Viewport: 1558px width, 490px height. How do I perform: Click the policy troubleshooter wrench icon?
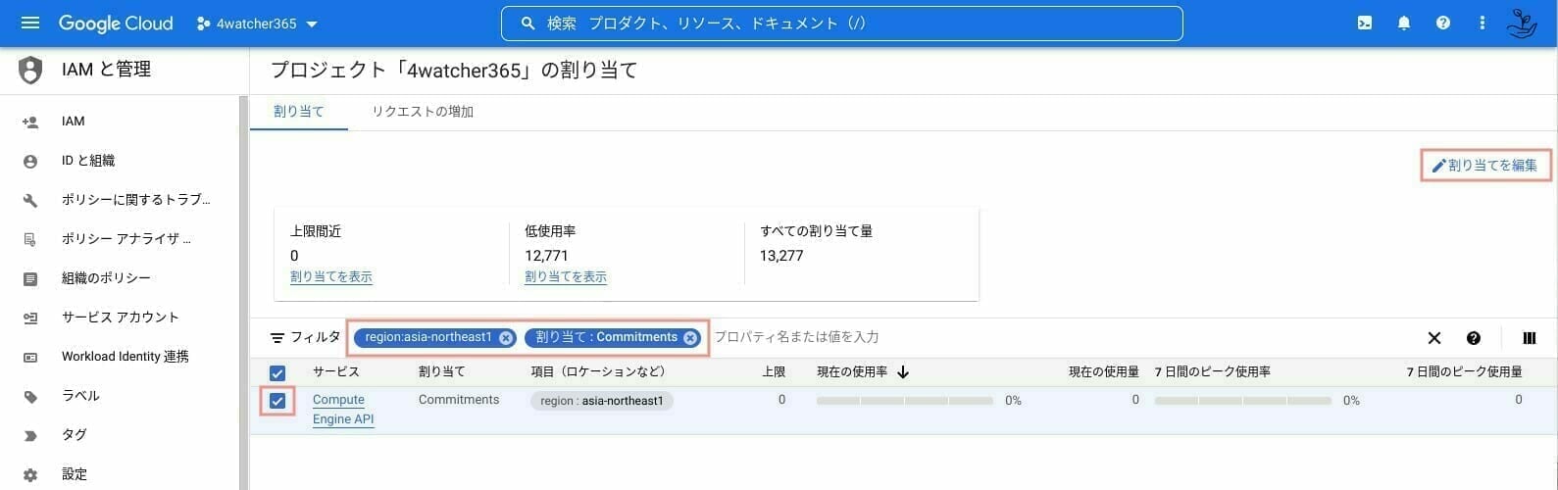click(30, 201)
